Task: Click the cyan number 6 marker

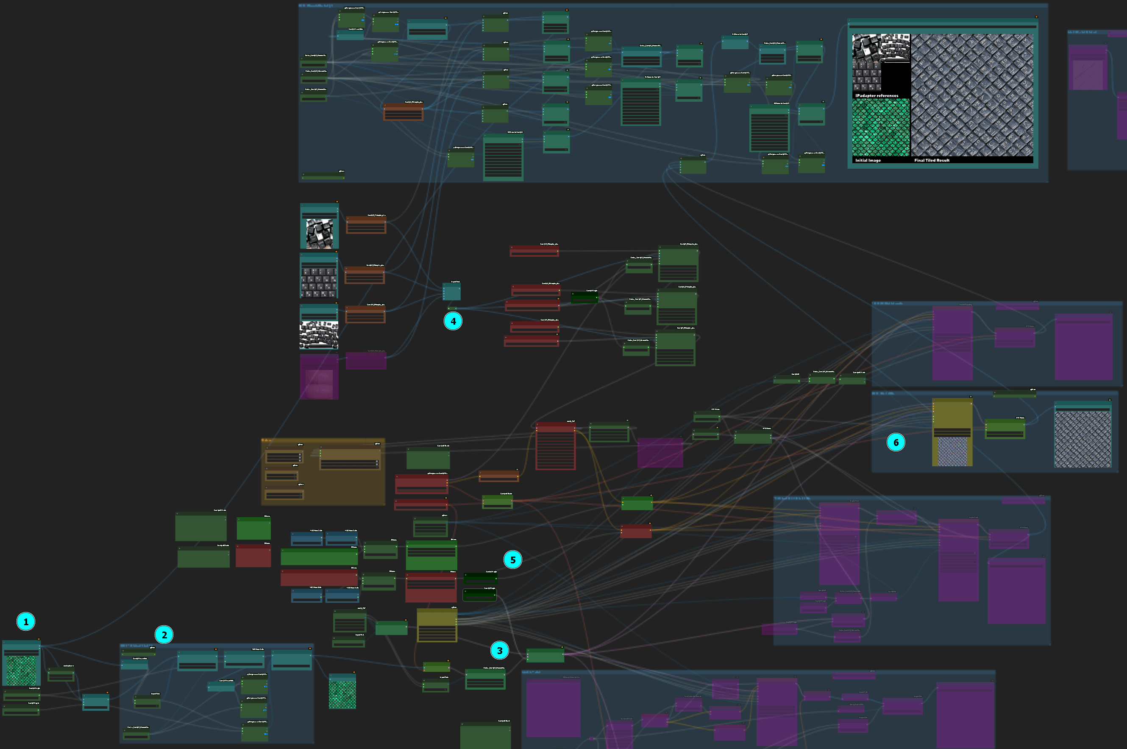Action: 896,443
